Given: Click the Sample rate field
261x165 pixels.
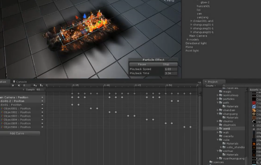Looking at the screenshot, I should 40,89.
